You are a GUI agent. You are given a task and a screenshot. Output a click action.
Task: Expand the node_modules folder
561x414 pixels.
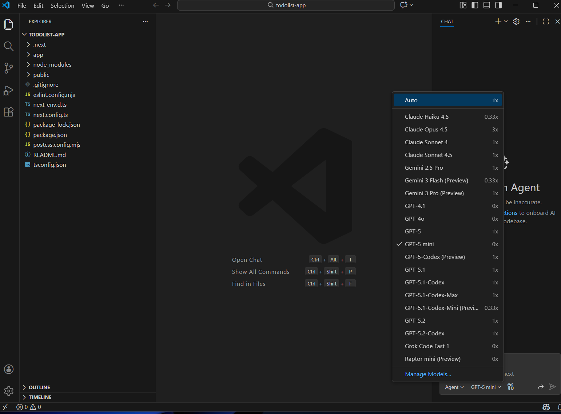pyautogui.click(x=88, y=65)
